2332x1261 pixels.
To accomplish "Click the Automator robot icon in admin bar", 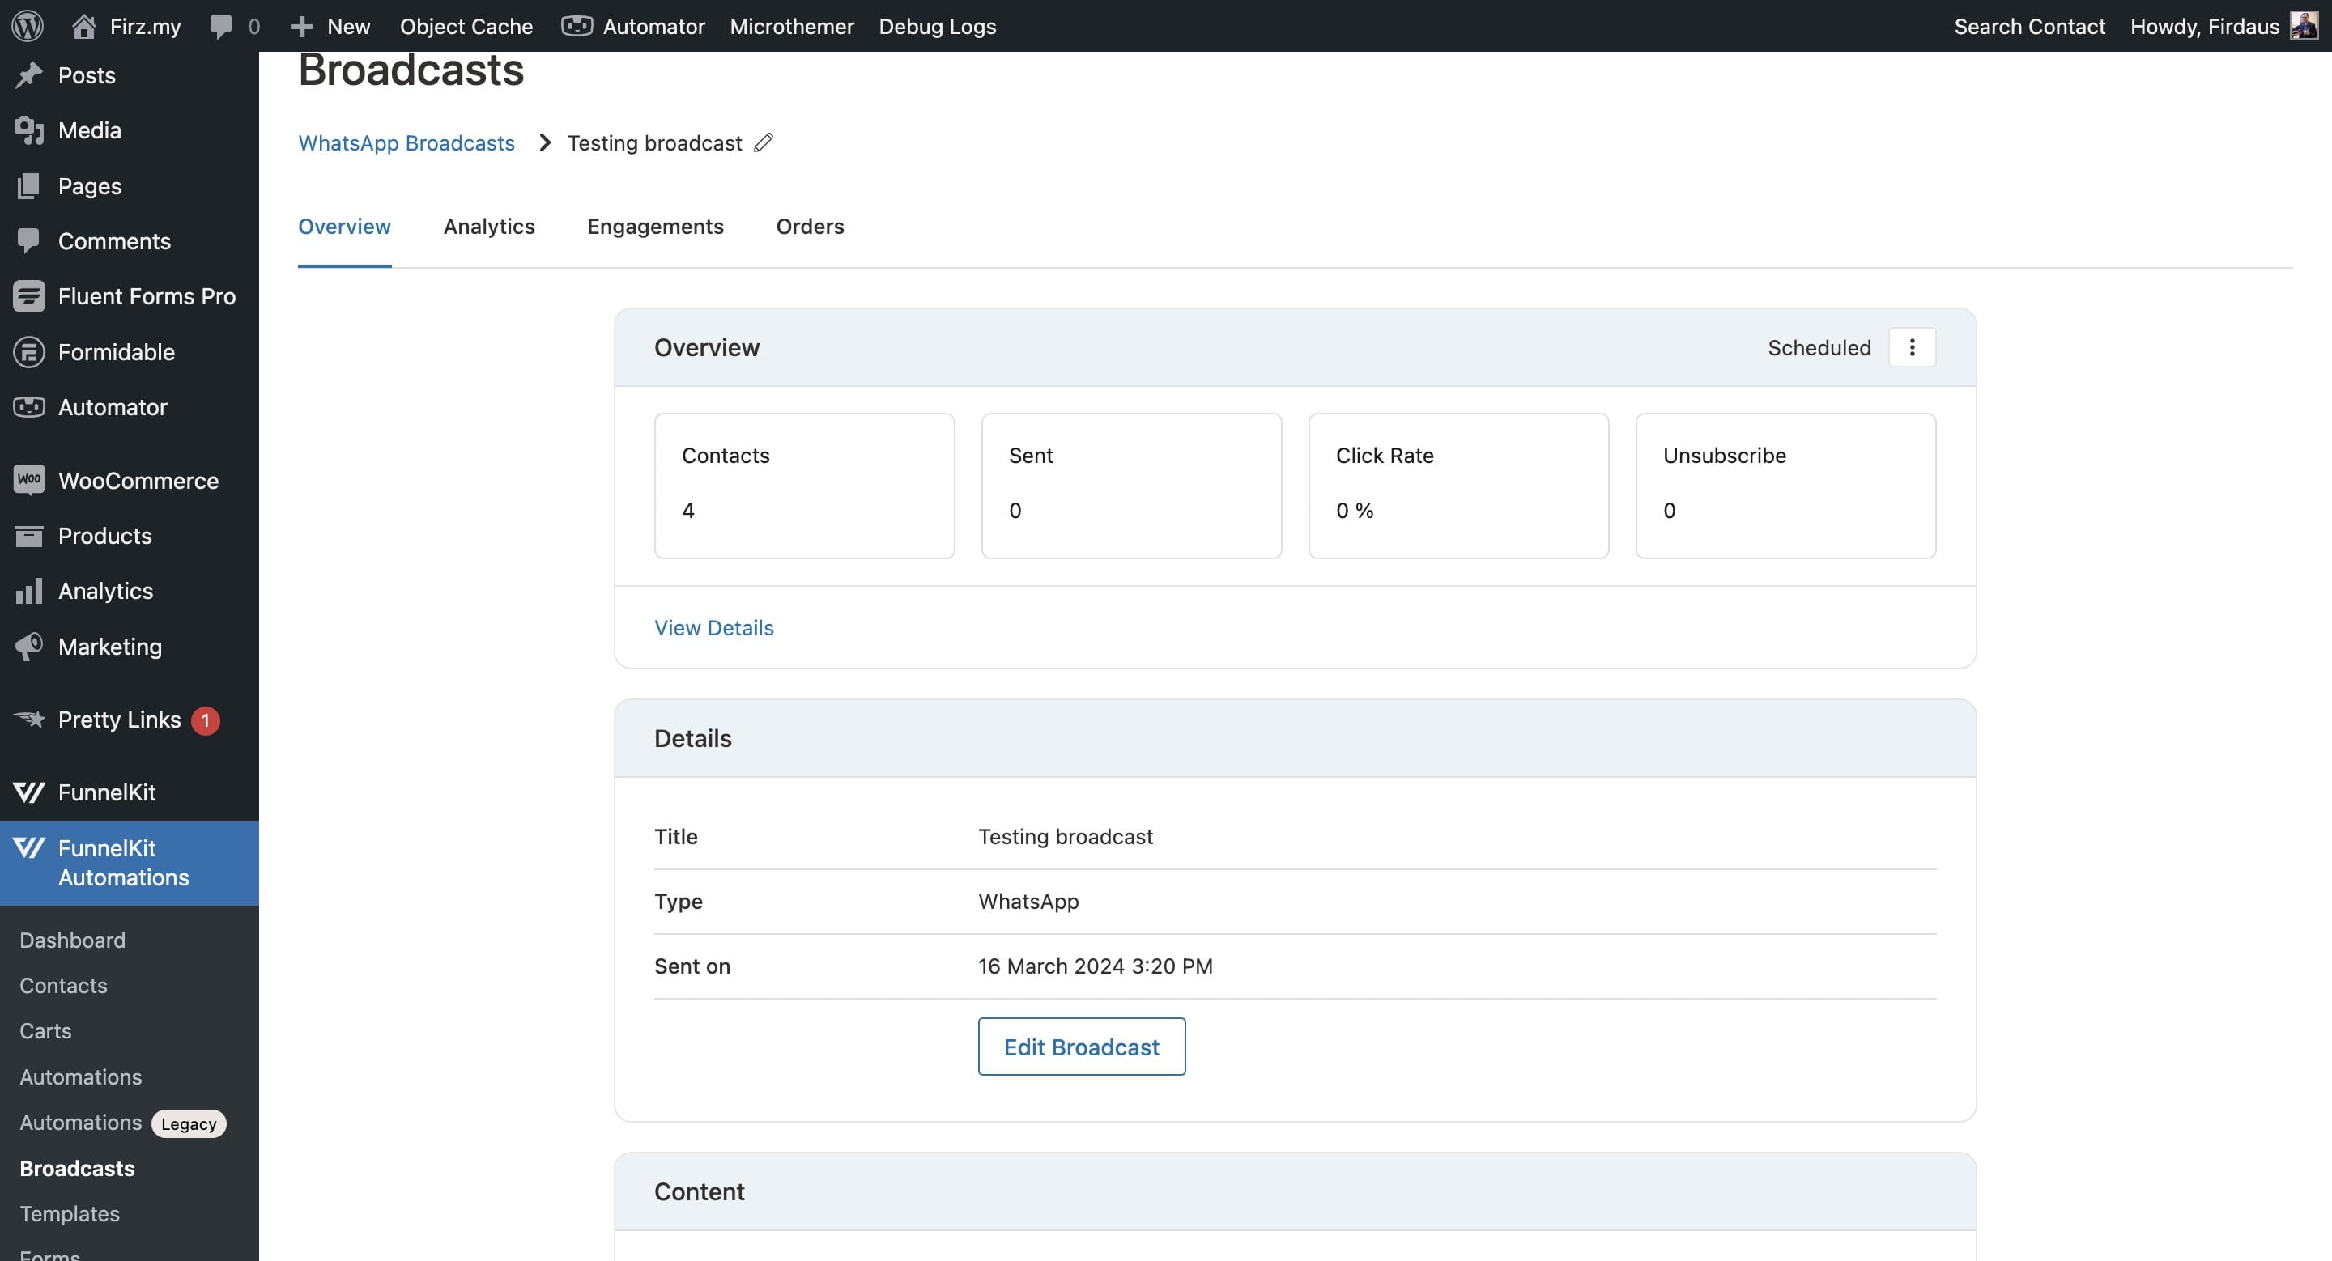I will pyautogui.click(x=577, y=25).
